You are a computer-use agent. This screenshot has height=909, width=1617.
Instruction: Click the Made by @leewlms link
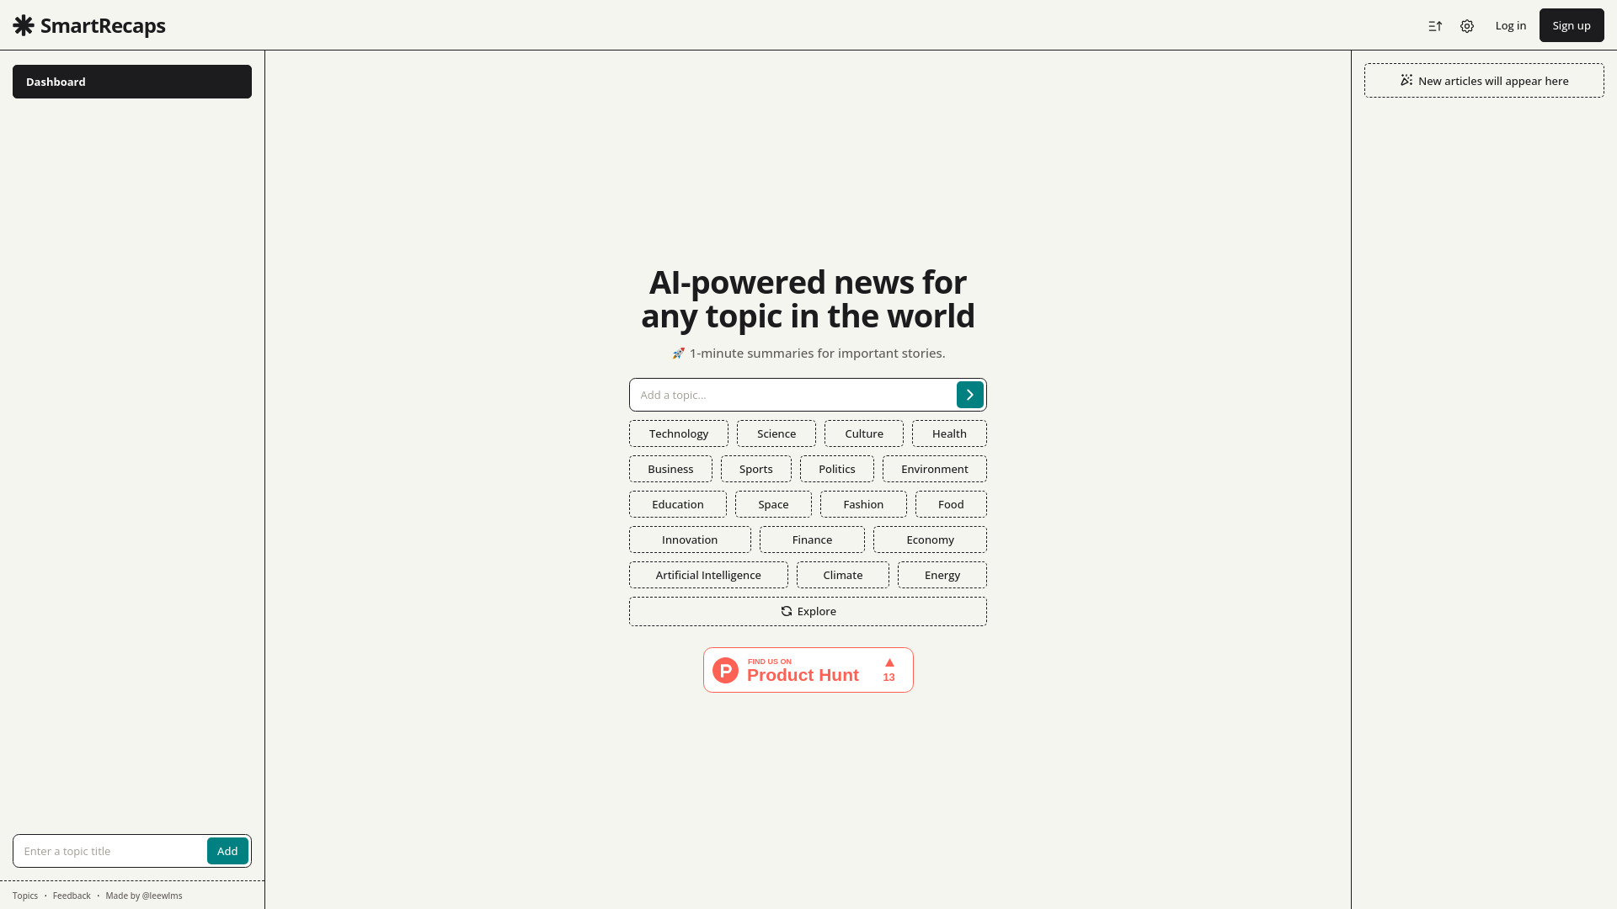[143, 895]
